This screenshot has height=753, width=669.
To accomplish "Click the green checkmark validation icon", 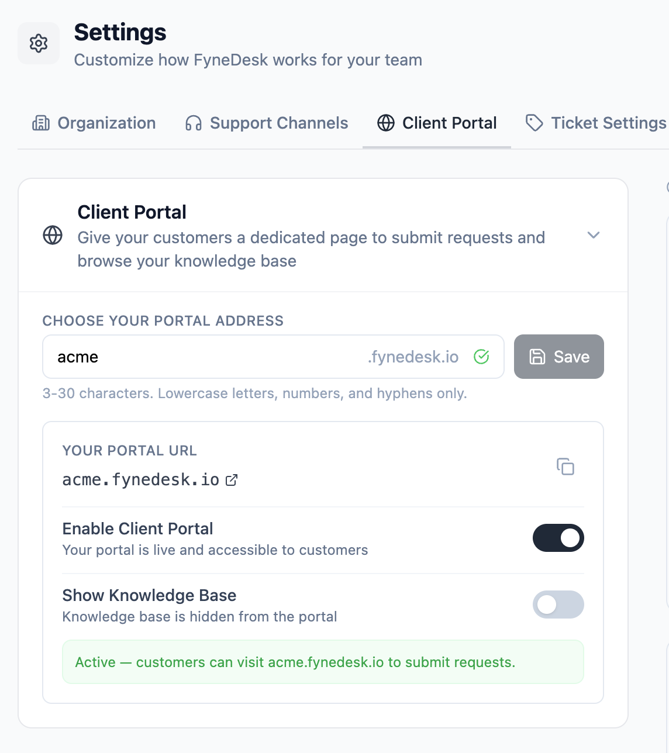I will coord(481,357).
